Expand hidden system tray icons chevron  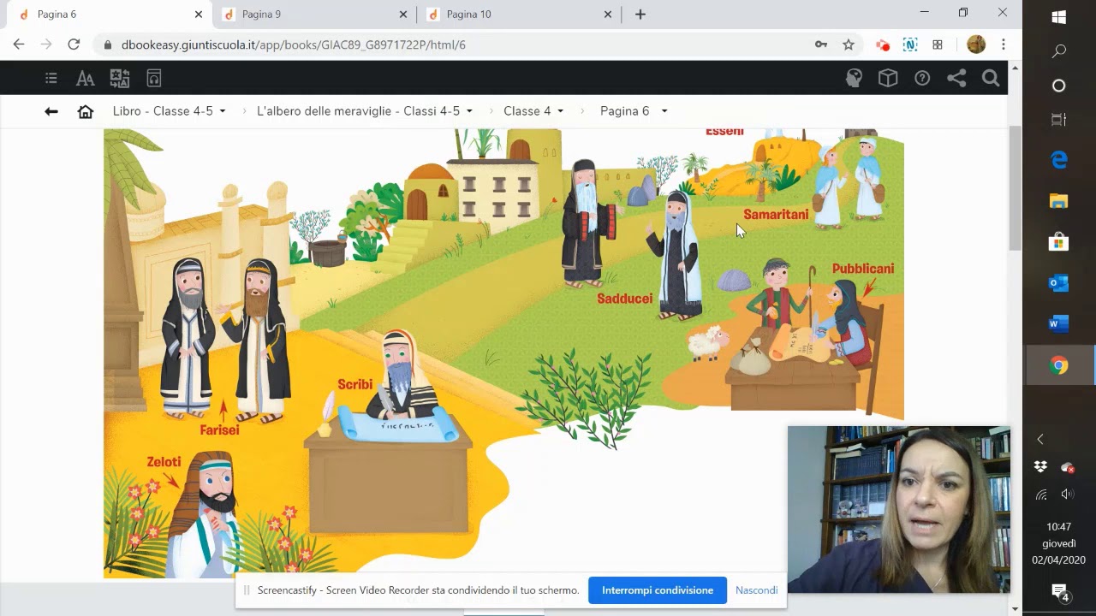pyautogui.click(x=1040, y=440)
